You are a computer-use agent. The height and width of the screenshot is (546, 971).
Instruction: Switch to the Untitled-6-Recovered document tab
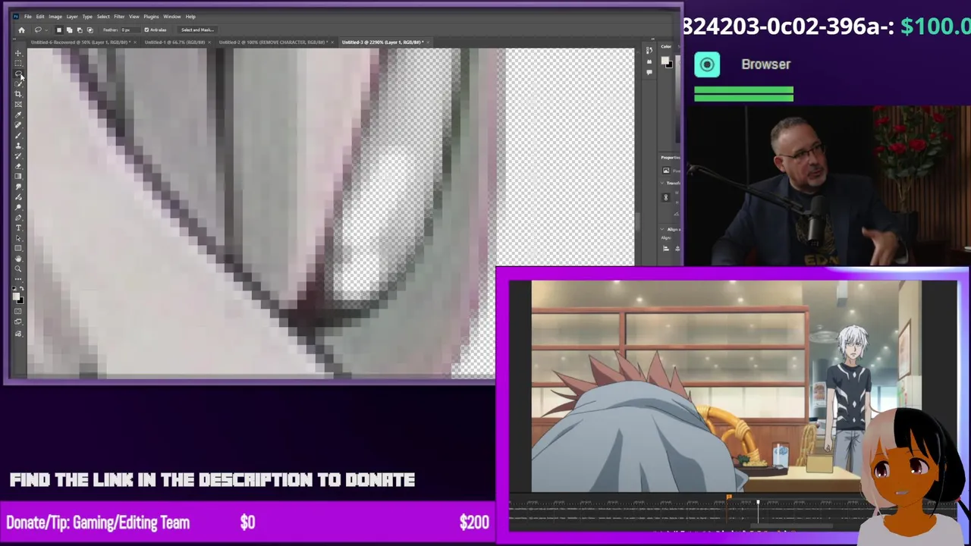(x=81, y=42)
